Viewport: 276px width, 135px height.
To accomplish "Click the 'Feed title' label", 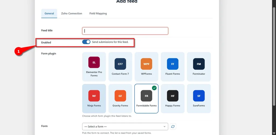I will tap(47, 30).
